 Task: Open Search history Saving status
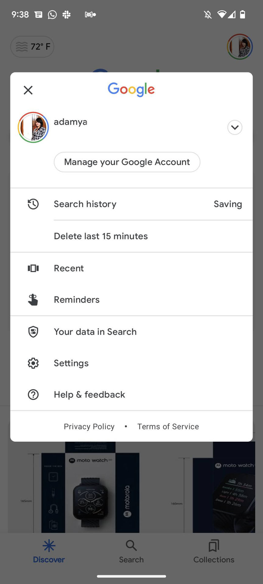click(x=228, y=204)
